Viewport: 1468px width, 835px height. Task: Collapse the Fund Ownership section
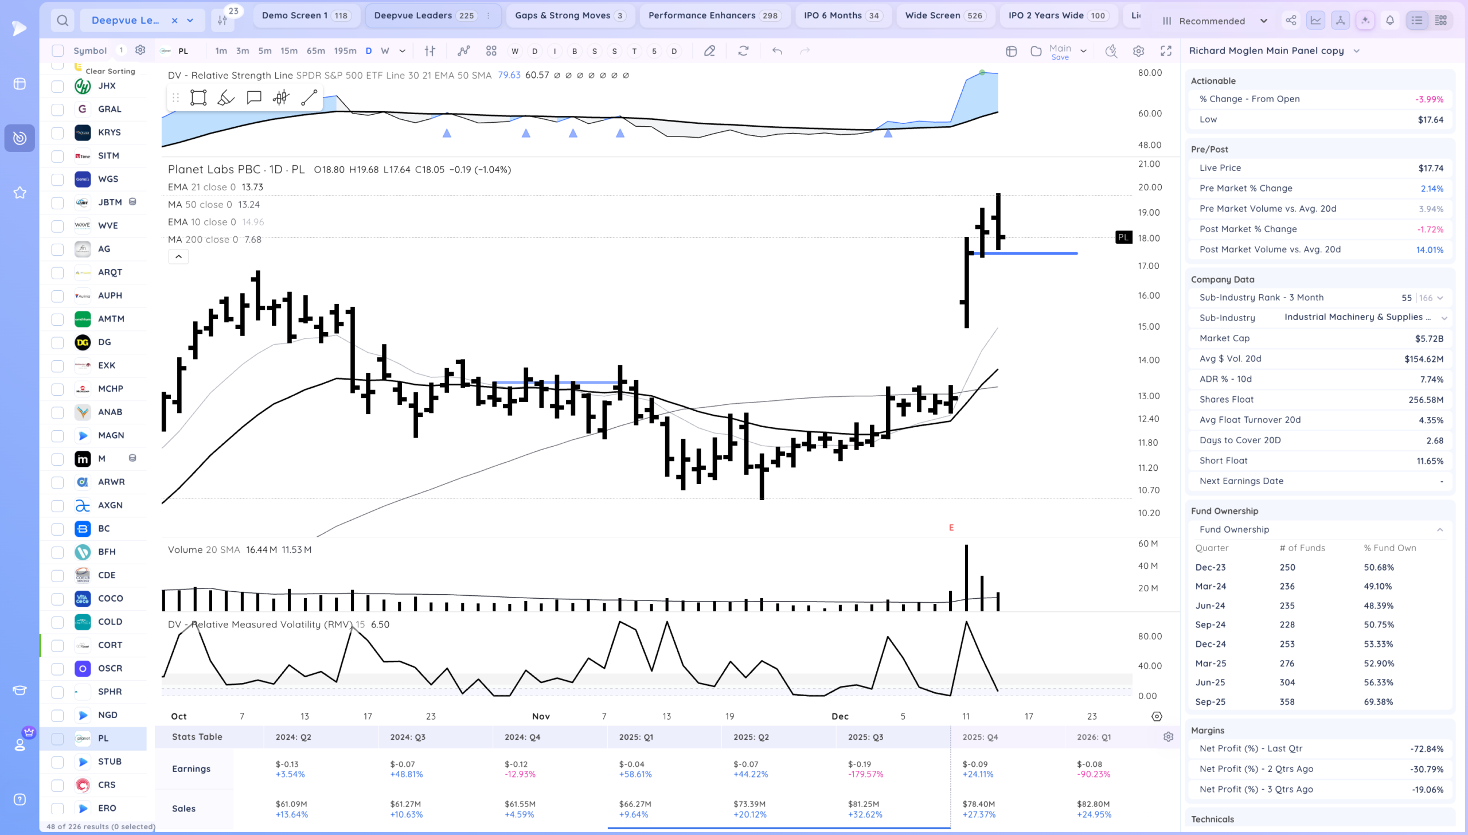pos(1440,530)
